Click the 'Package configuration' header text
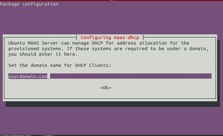 29,4
